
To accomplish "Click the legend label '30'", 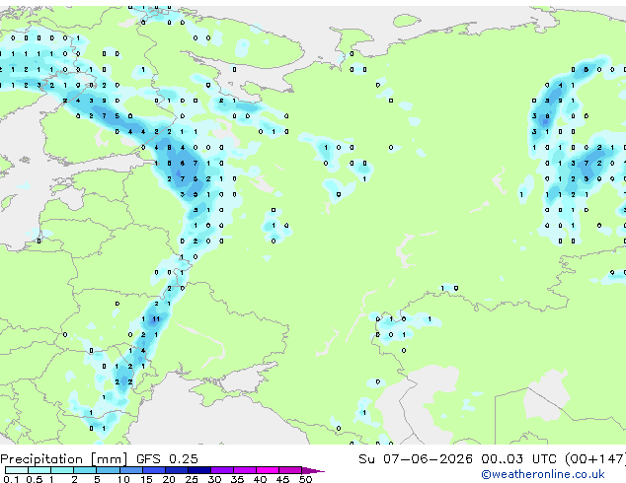I will point(214,479).
